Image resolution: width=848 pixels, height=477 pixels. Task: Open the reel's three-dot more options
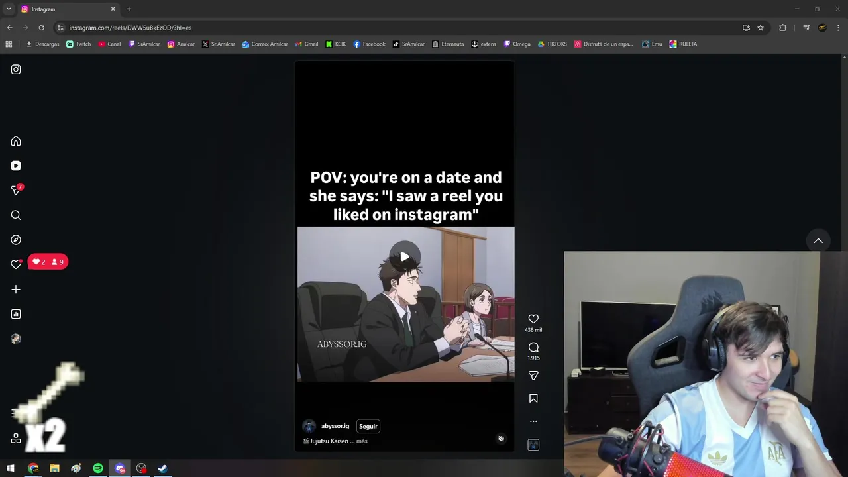(x=533, y=421)
